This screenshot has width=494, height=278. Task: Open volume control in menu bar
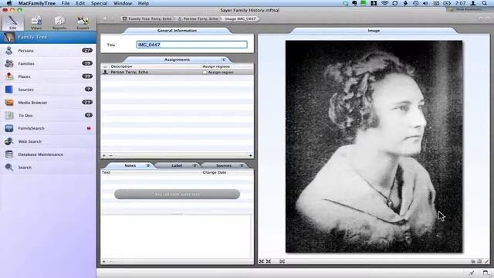coord(425,3)
